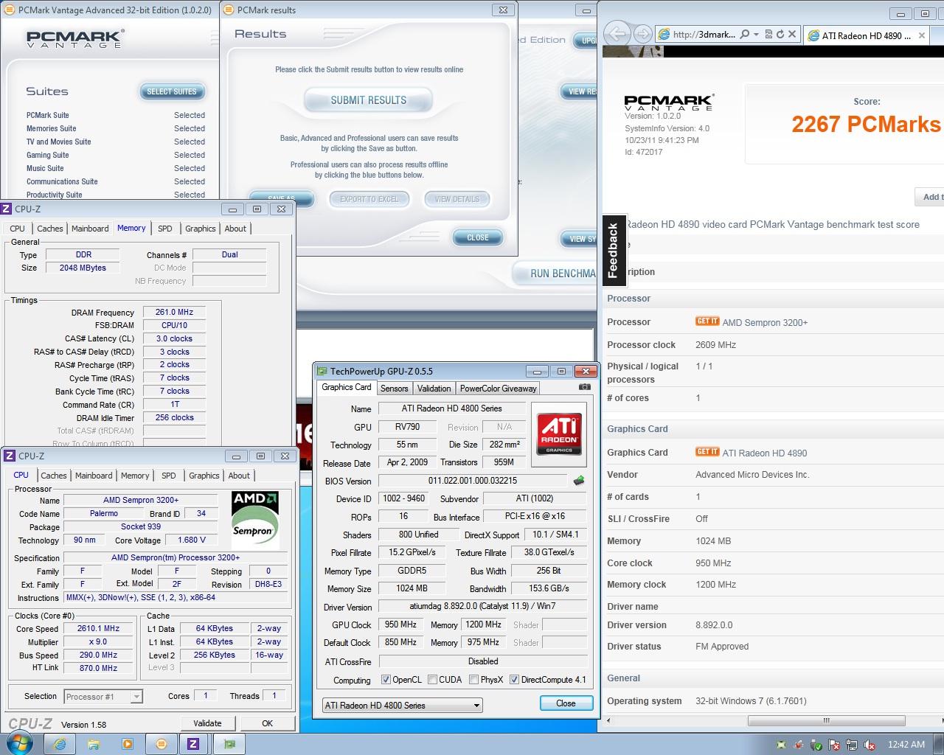This screenshot has width=944, height=755.
Task: Click the GPU-Z screenshot camera icon
Action: pyautogui.click(x=585, y=386)
